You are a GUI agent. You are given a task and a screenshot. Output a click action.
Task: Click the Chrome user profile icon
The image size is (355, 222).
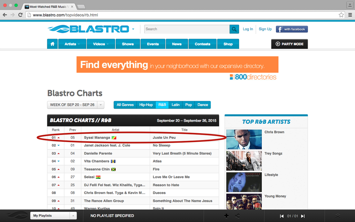pos(349,5)
